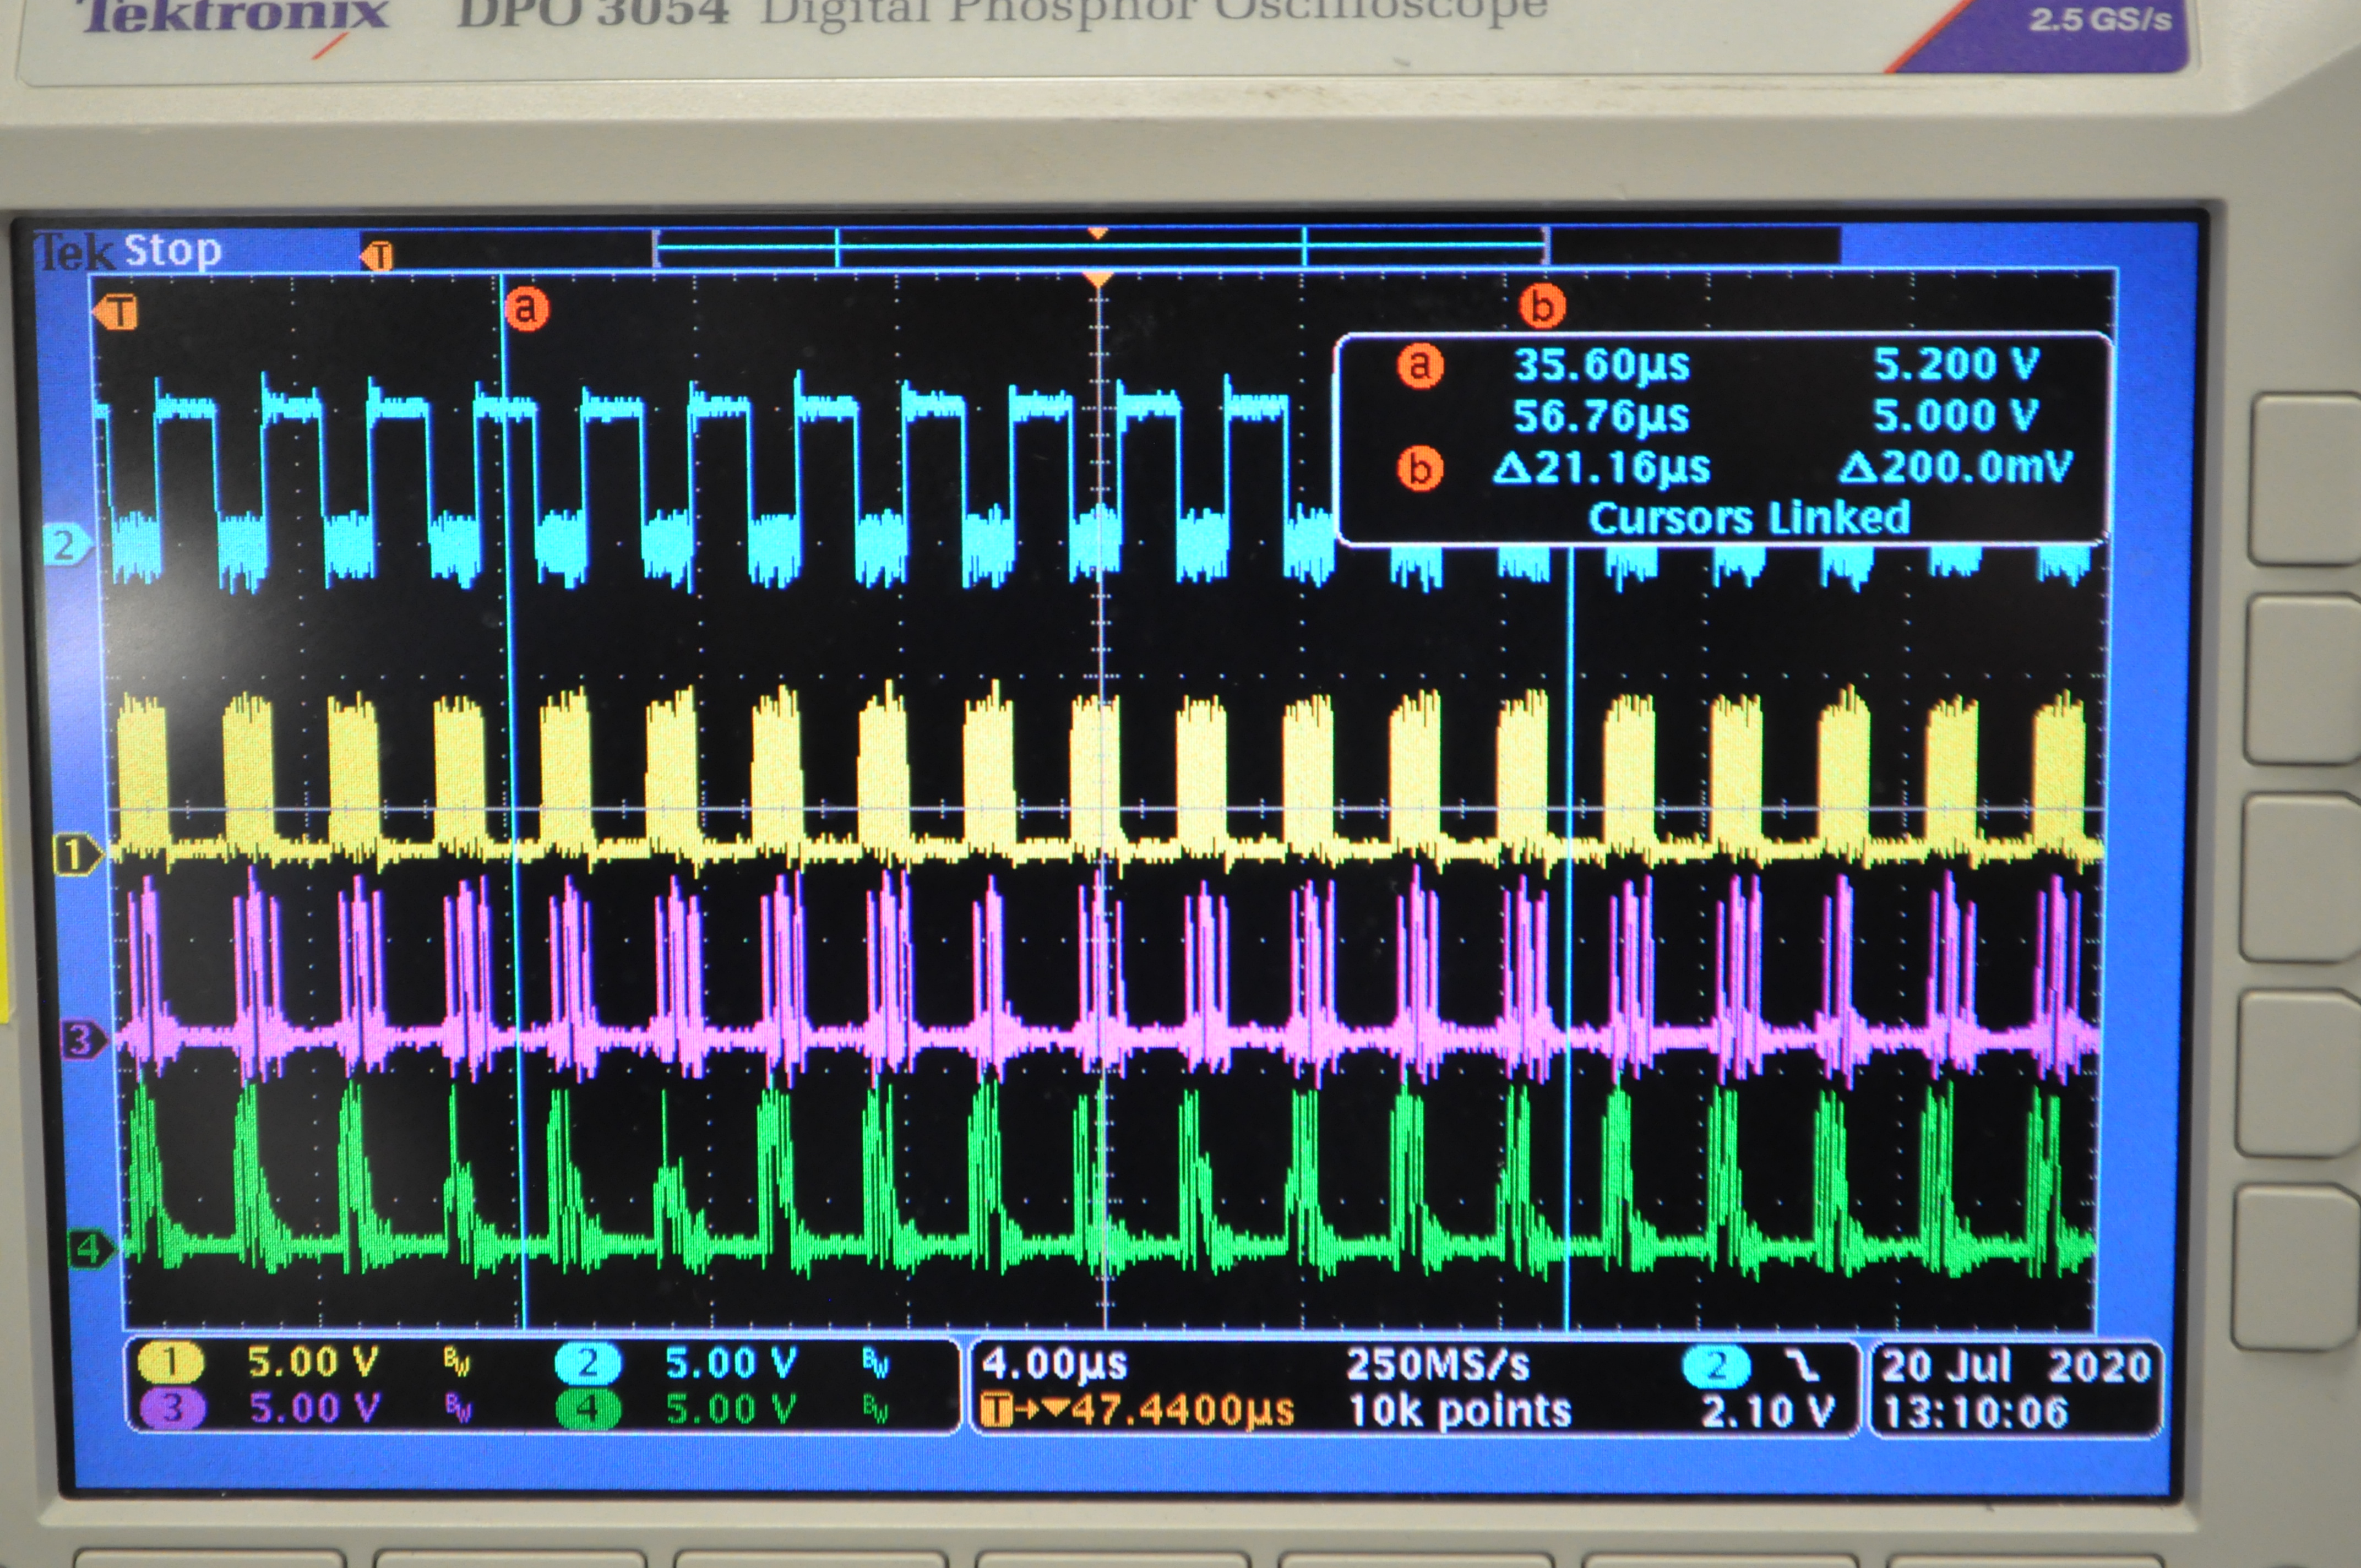Click the record overview bar at the top

click(1100, 248)
